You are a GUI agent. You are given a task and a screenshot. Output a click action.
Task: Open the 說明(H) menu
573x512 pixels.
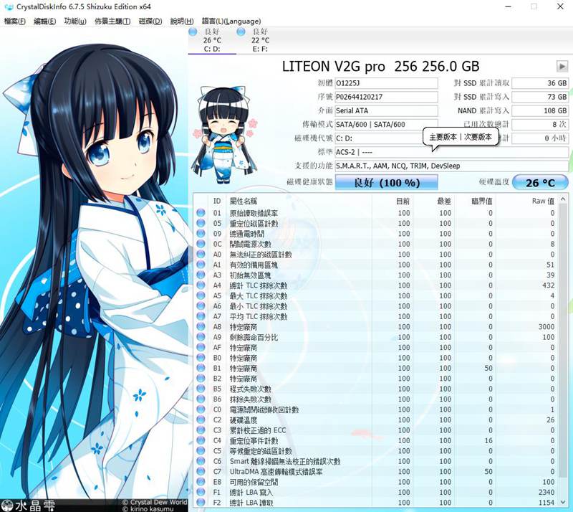pos(182,22)
